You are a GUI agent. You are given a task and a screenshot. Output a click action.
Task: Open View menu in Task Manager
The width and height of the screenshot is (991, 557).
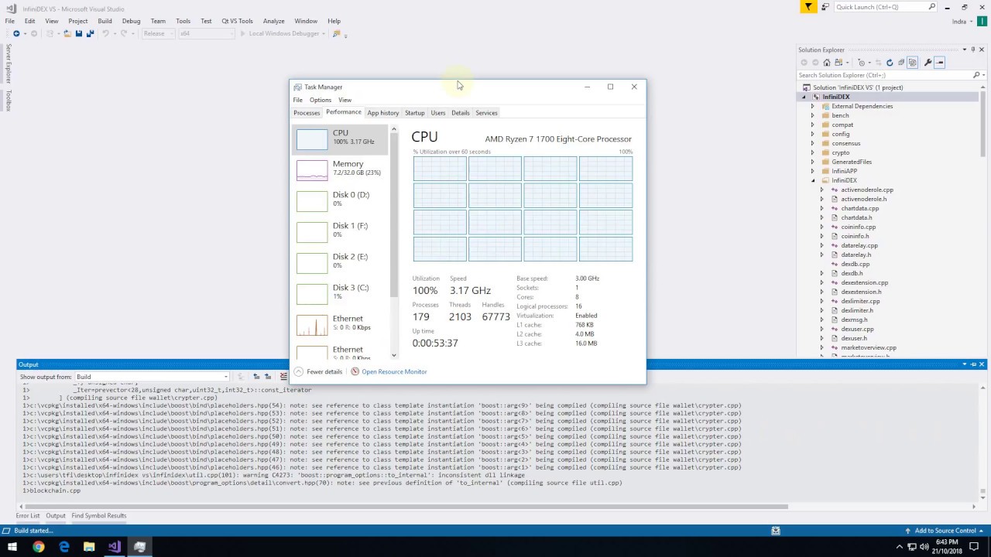pos(345,100)
